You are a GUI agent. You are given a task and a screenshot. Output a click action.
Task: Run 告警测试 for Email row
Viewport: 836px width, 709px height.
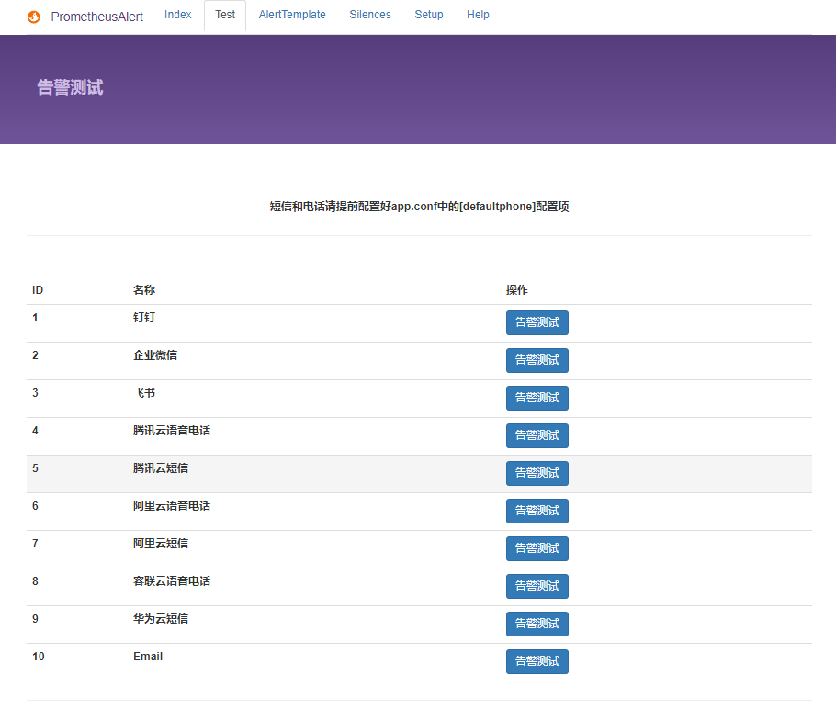[x=537, y=661]
